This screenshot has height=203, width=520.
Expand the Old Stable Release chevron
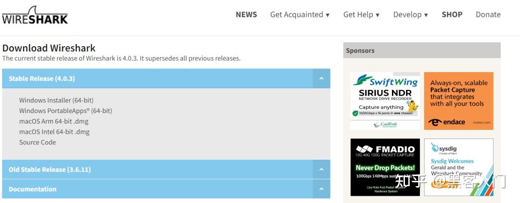tap(321, 169)
